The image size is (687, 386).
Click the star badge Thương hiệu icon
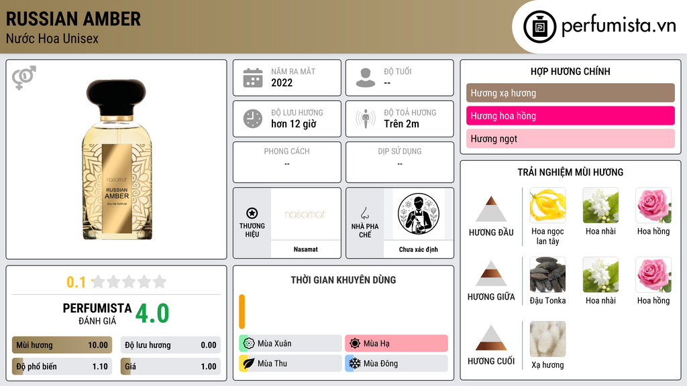point(252,213)
